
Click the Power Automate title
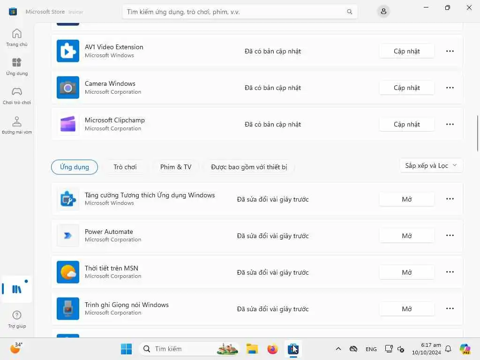[109, 232]
